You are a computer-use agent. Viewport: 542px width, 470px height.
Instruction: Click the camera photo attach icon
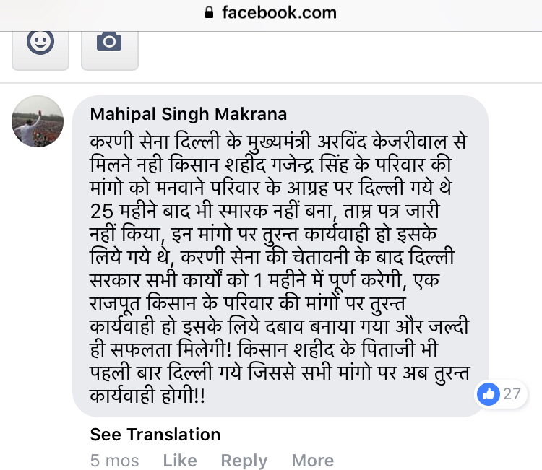[109, 42]
